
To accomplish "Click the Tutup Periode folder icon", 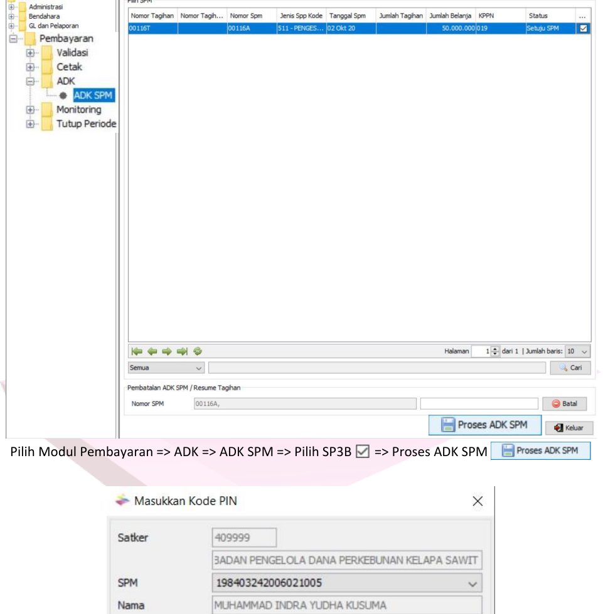I will [x=47, y=124].
